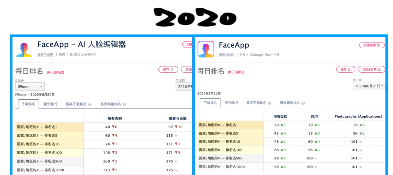Click help icon beside 最高畅销排名 in iOS panel
This screenshot has width=393, height=175.
[125, 104]
